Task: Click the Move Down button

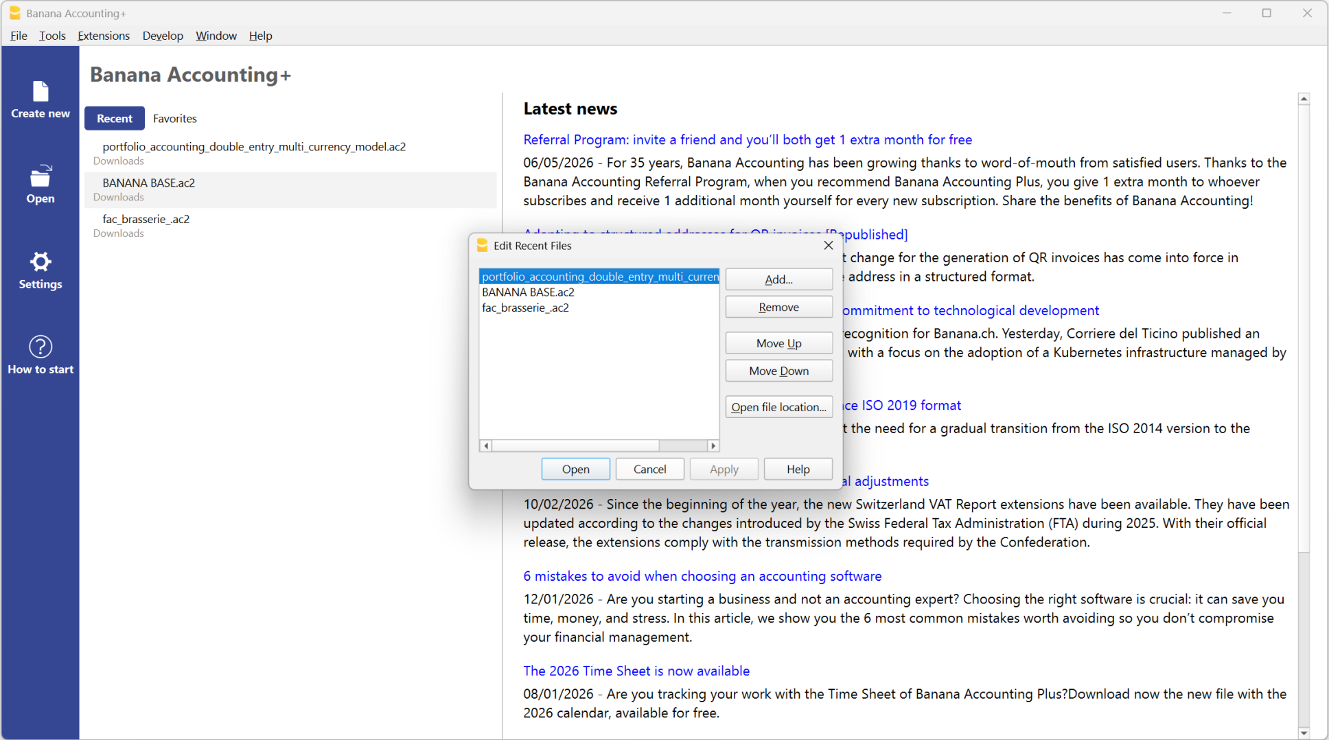Action: tap(779, 371)
